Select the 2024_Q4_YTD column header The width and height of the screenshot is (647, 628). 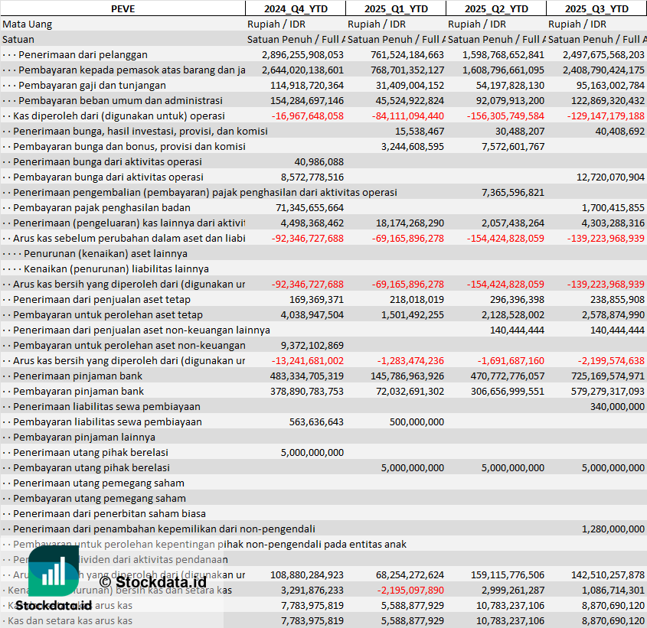pos(296,8)
